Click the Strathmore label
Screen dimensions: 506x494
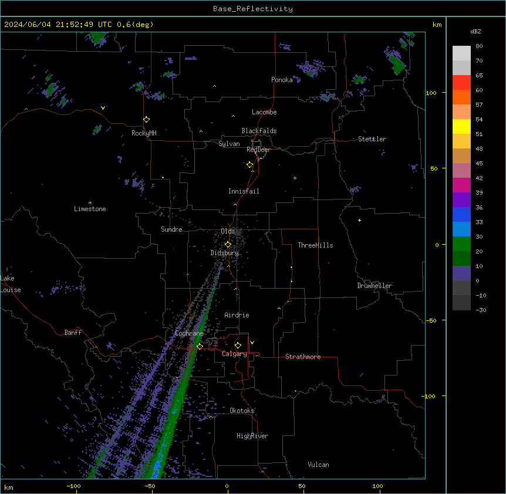coord(303,357)
